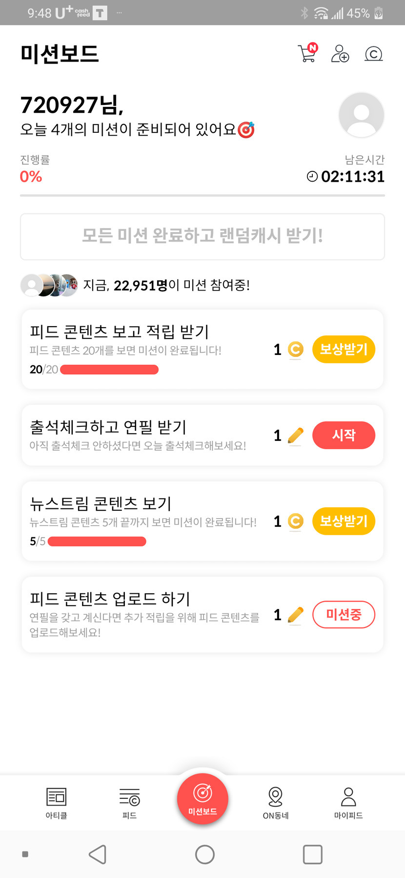Screen dimensions: 405x878
Task: Open the ON동네 tab
Action: pyautogui.click(x=276, y=802)
